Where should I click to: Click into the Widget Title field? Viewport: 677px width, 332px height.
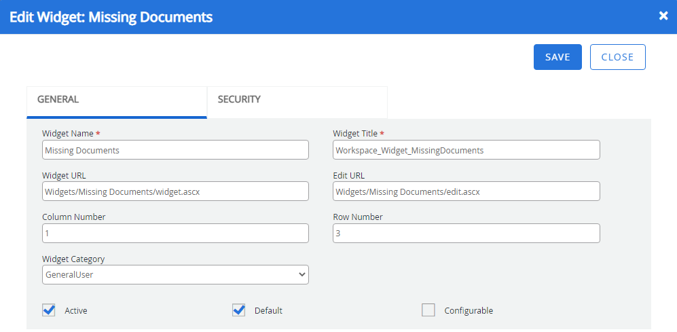coord(466,150)
